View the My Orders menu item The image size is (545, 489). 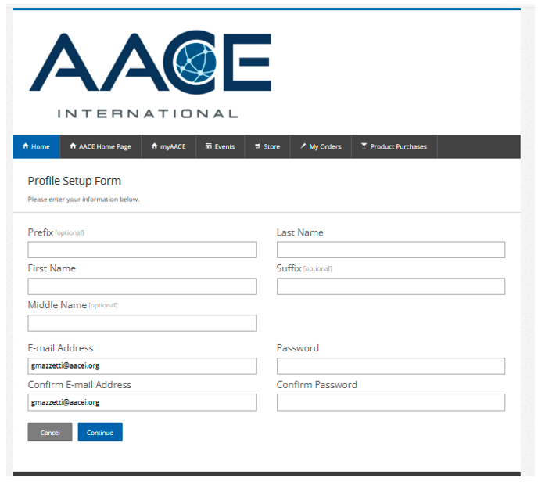click(321, 146)
